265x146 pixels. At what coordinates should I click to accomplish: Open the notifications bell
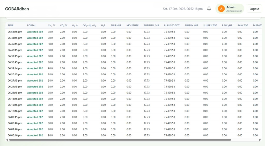(x=209, y=9)
